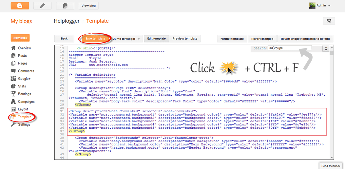Click Revert widget templates to default
The height and width of the screenshot is (169, 345).
click(305, 39)
